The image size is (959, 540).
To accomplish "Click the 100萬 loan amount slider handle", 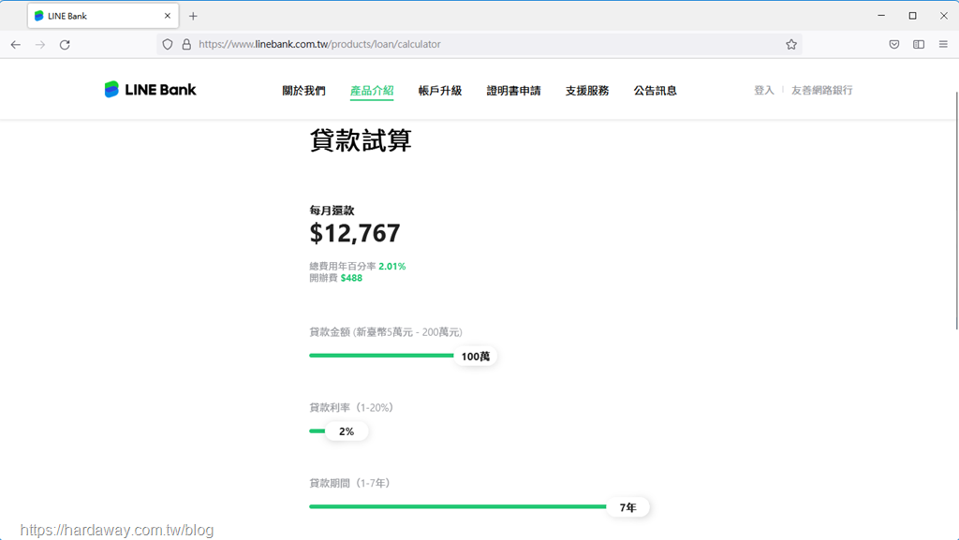I will 476,357.
